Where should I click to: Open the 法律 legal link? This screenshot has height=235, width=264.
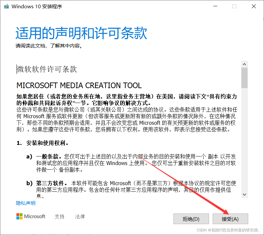[x=80, y=217]
